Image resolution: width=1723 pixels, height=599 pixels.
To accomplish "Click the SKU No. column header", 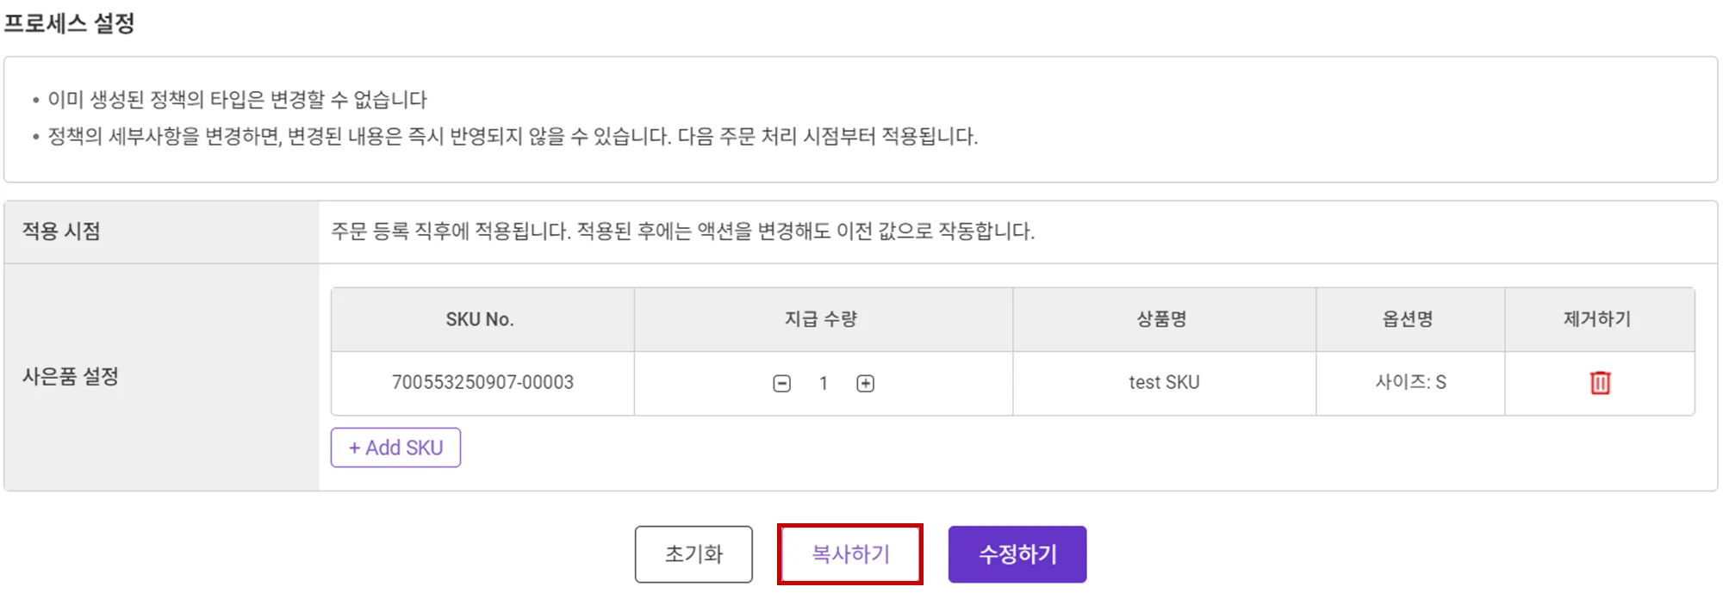I will click(480, 319).
